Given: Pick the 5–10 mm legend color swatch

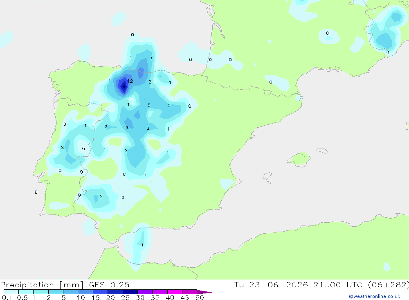Looking at the screenshot, I should pos(70,292).
